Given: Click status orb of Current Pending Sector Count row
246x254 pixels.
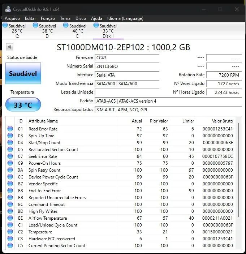Looking at the screenshot, I should [x=10, y=245].
